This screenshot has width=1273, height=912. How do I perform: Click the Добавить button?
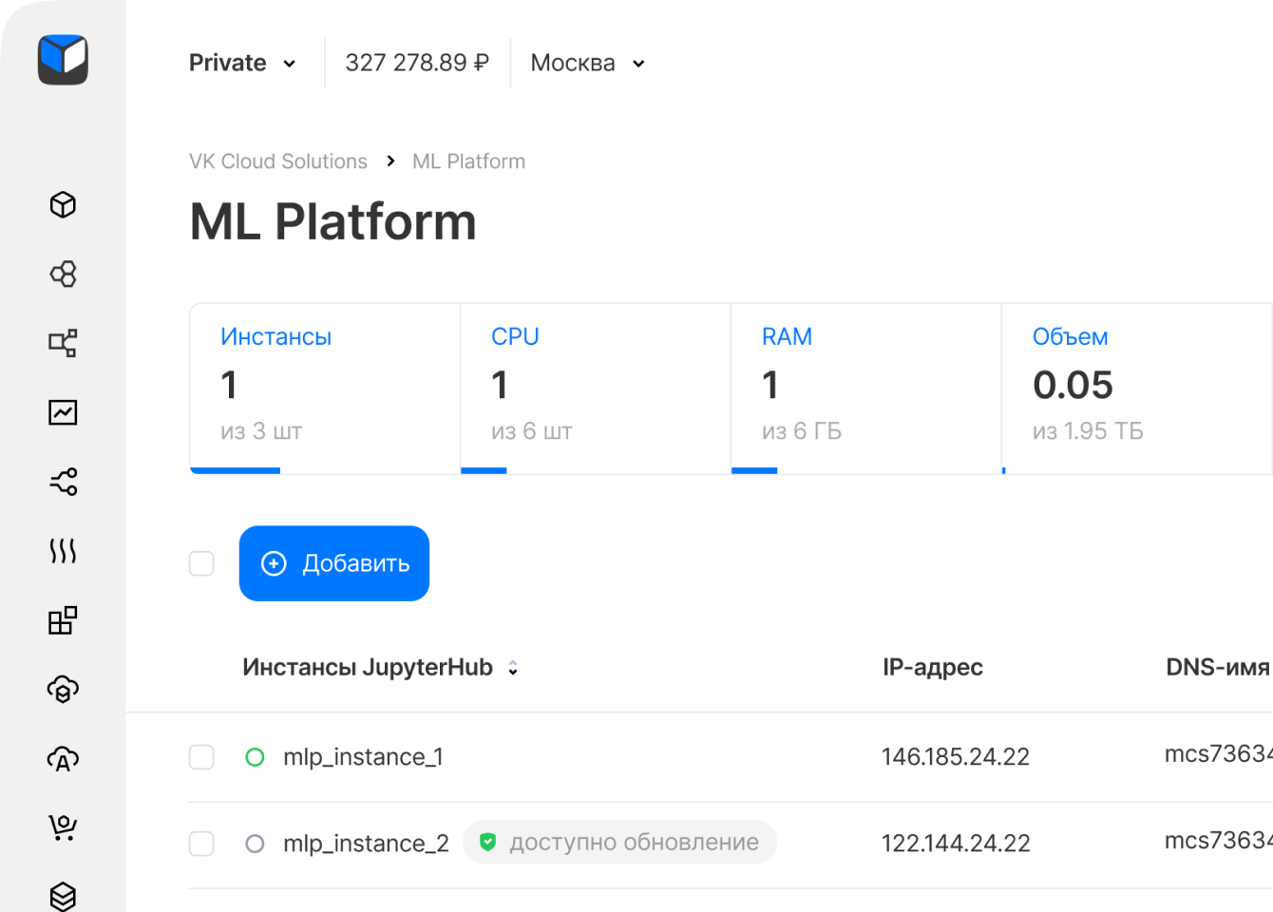coord(334,563)
